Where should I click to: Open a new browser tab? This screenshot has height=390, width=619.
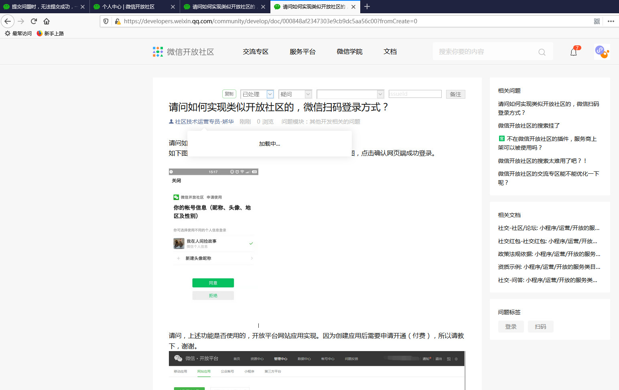[x=367, y=6]
